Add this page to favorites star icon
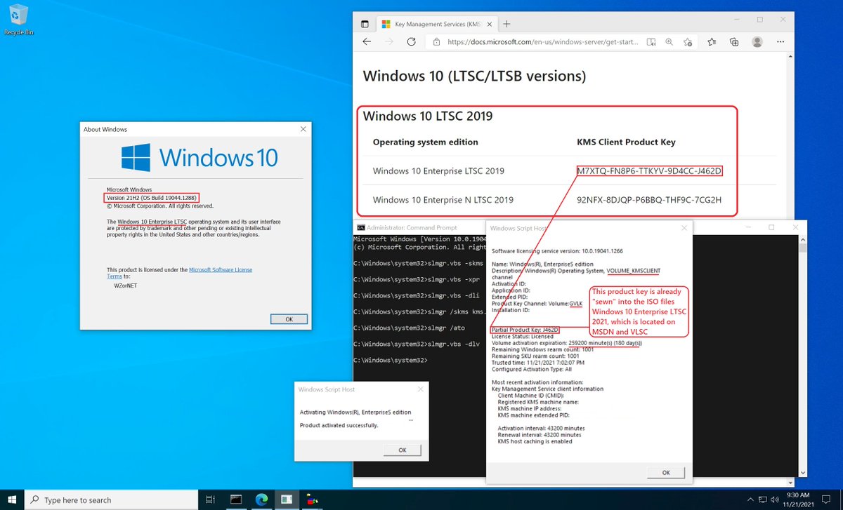The width and height of the screenshot is (843, 510). (689, 42)
